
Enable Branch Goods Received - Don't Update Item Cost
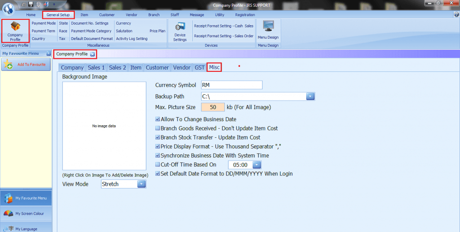click(x=158, y=128)
